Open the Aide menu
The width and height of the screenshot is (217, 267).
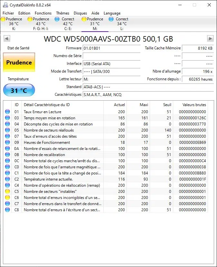[95, 13]
